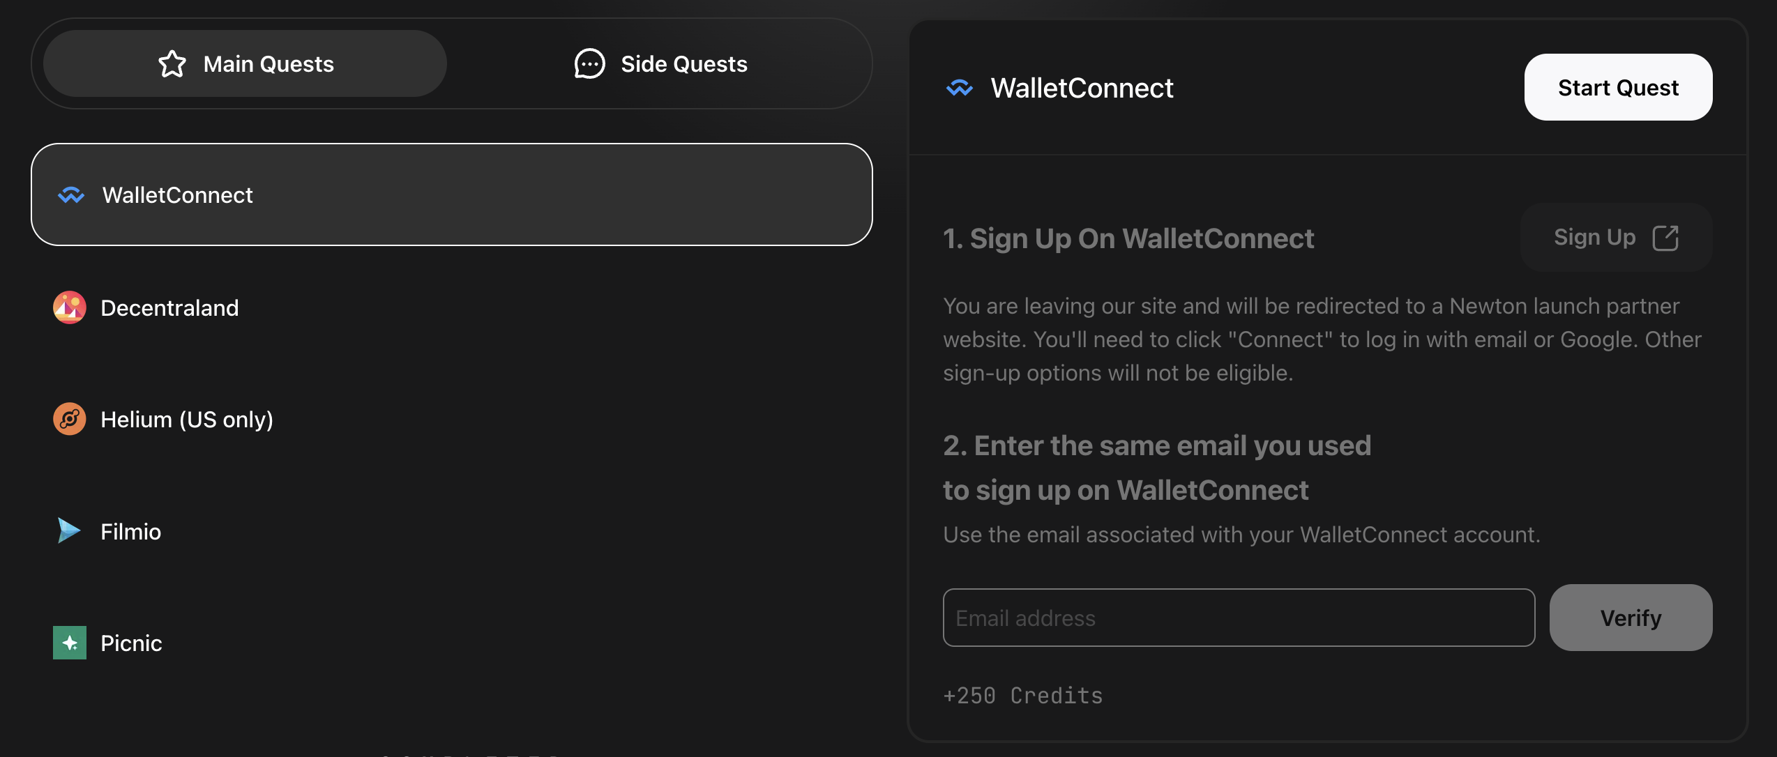Select the WalletConnect quest item
This screenshot has width=1777, height=757.
click(452, 195)
